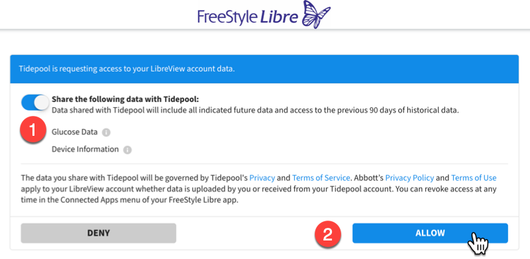
Task: Click the FreeStyle Libre butterfly logo
Action: (316, 14)
